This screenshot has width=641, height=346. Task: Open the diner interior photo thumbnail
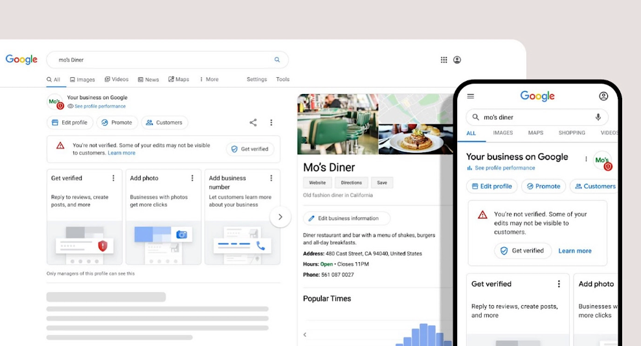[338, 124]
